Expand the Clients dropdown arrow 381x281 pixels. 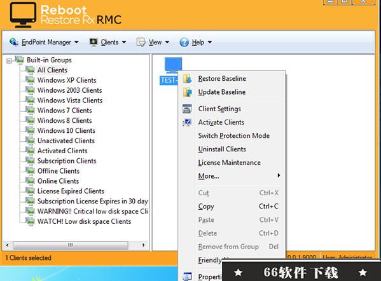pos(124,42)
